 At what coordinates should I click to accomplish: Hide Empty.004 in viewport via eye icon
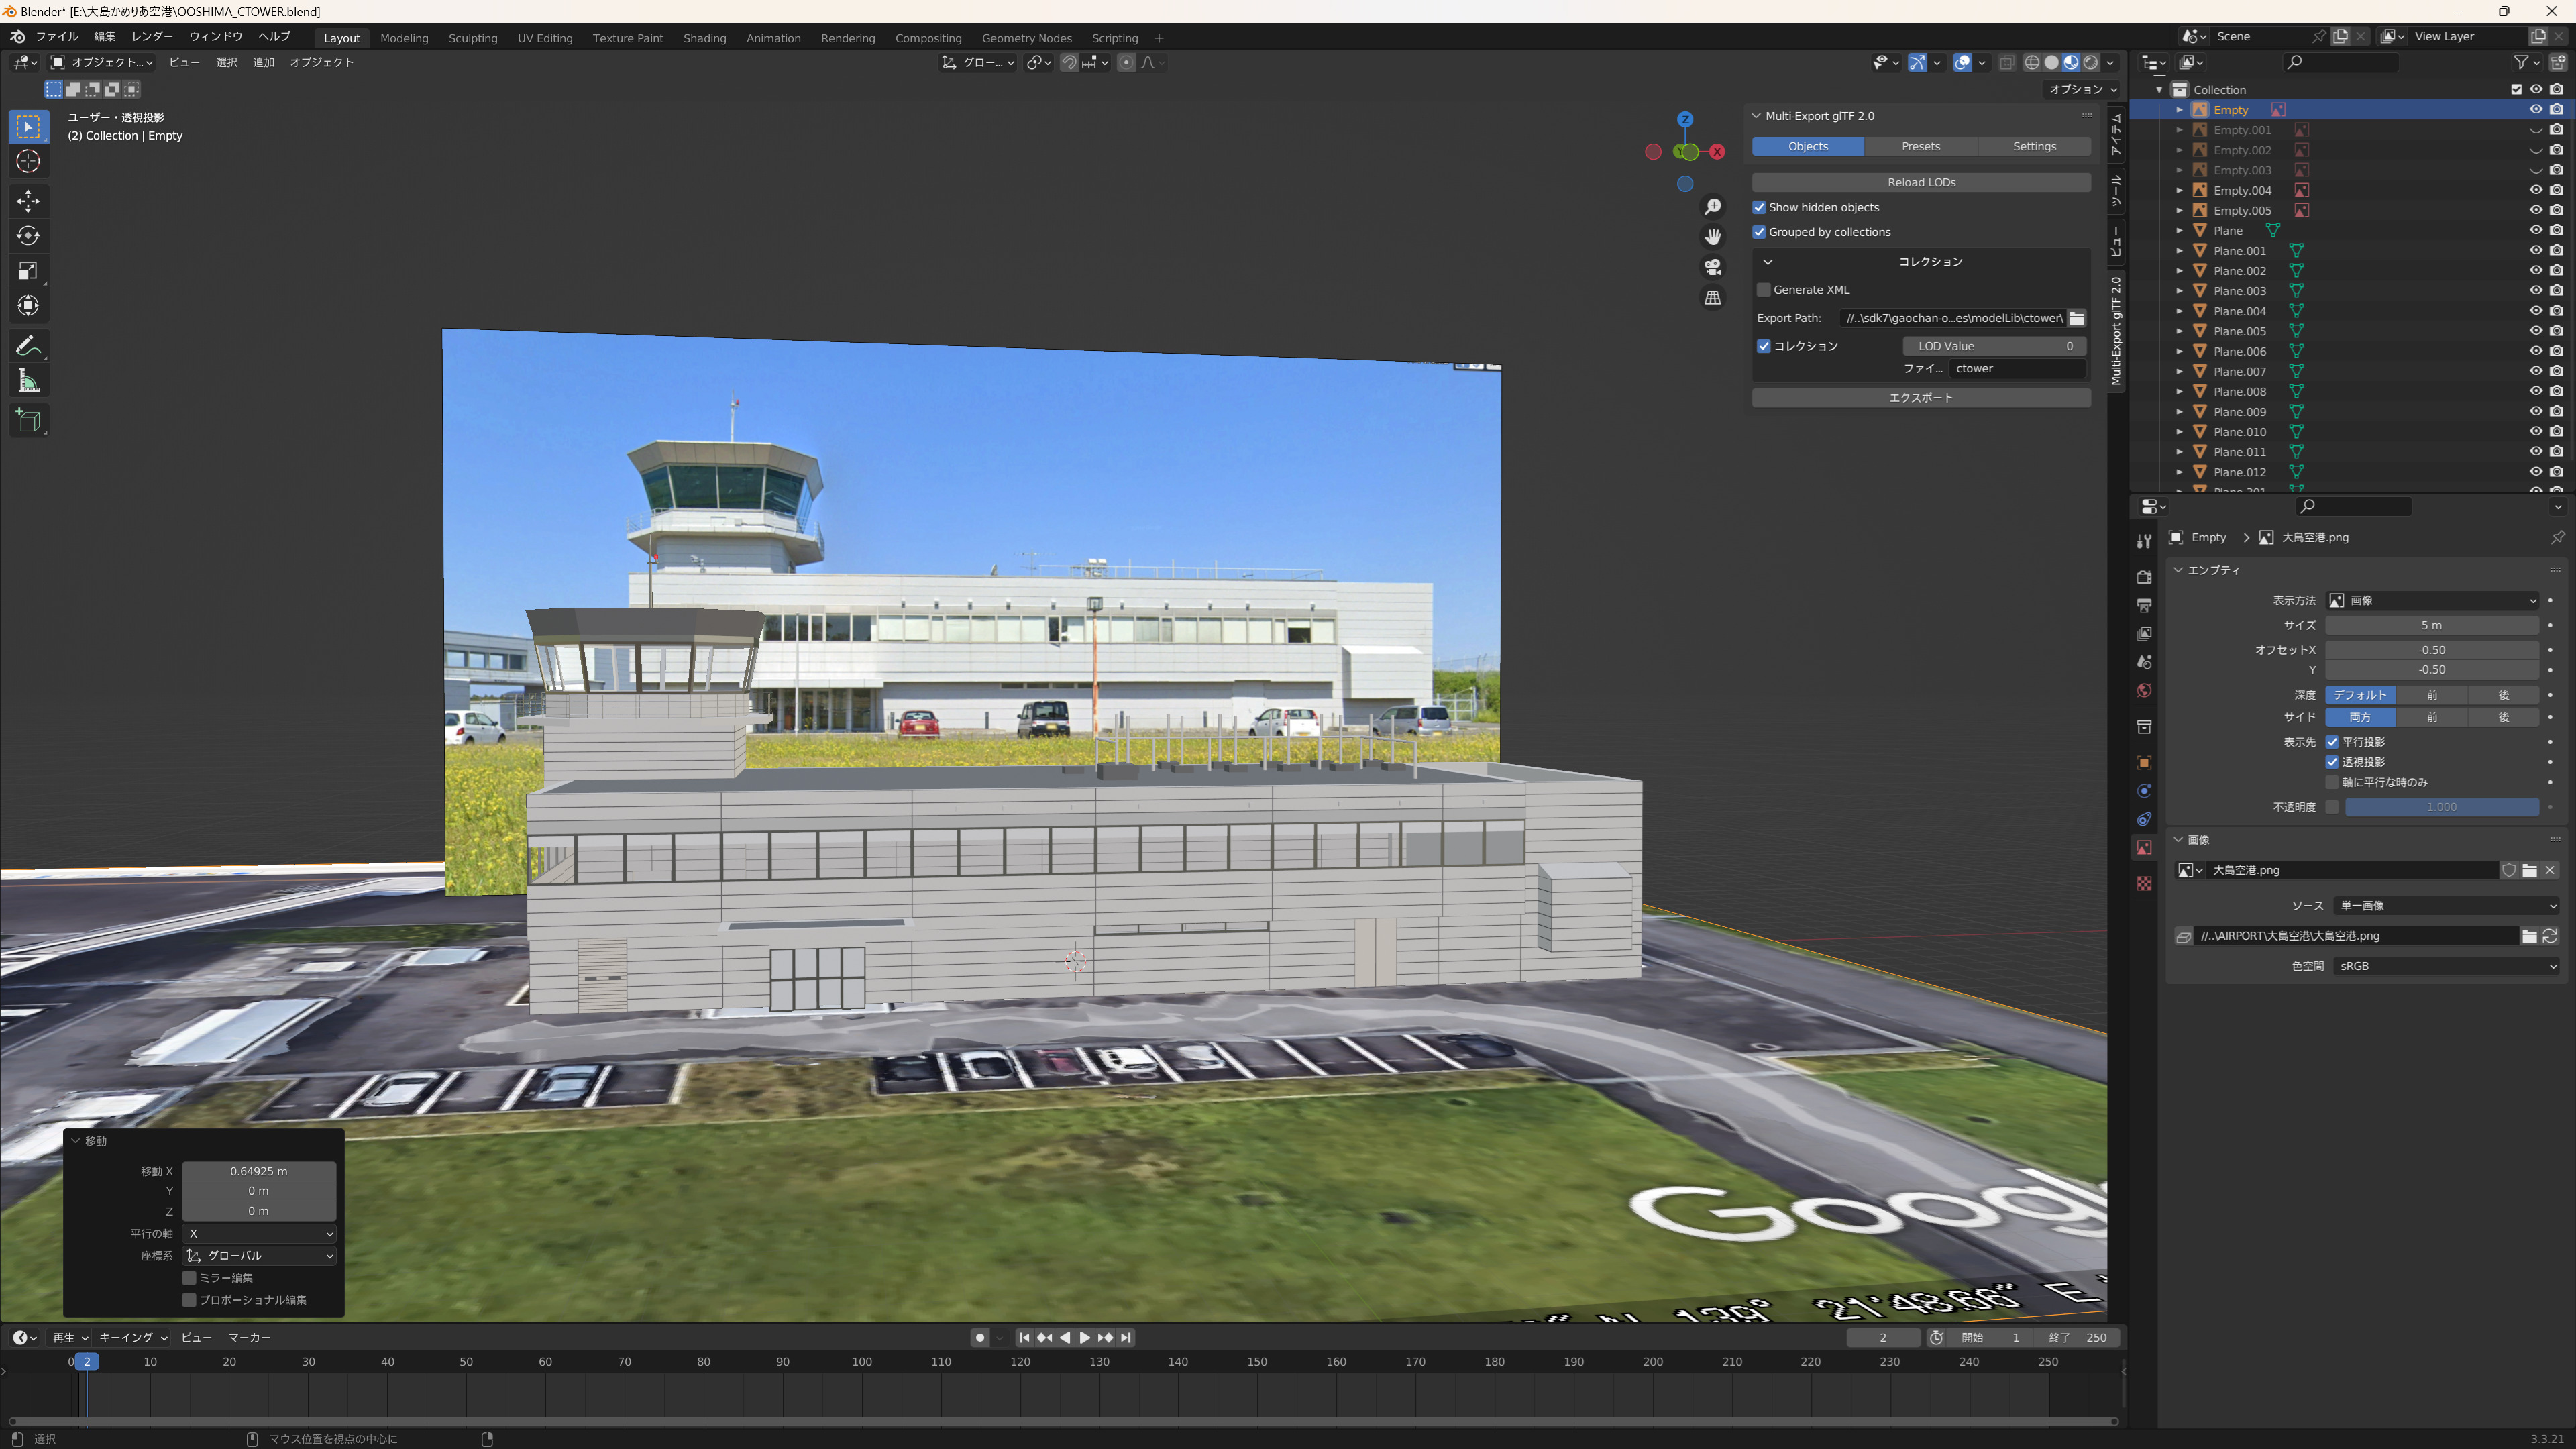pos(2536,190)
